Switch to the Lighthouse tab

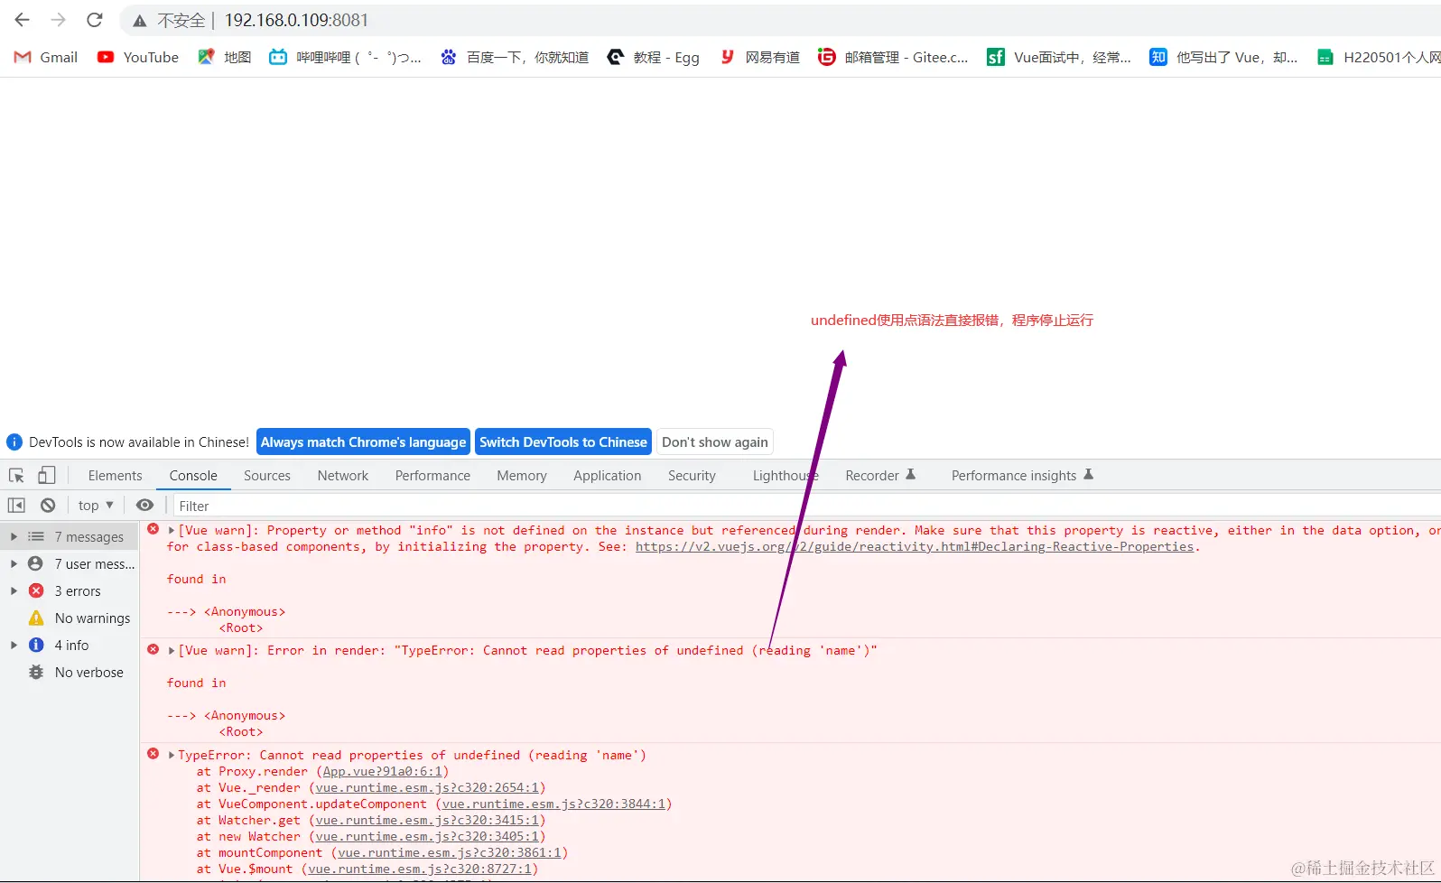(x=786, y=476)
